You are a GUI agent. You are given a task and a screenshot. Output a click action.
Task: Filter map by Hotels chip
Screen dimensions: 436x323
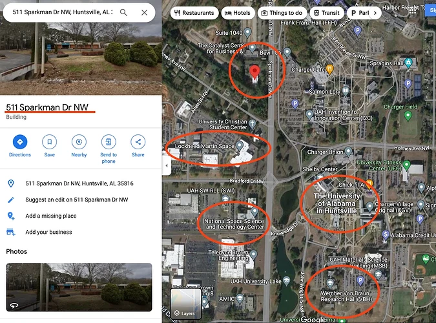[238, 13]
